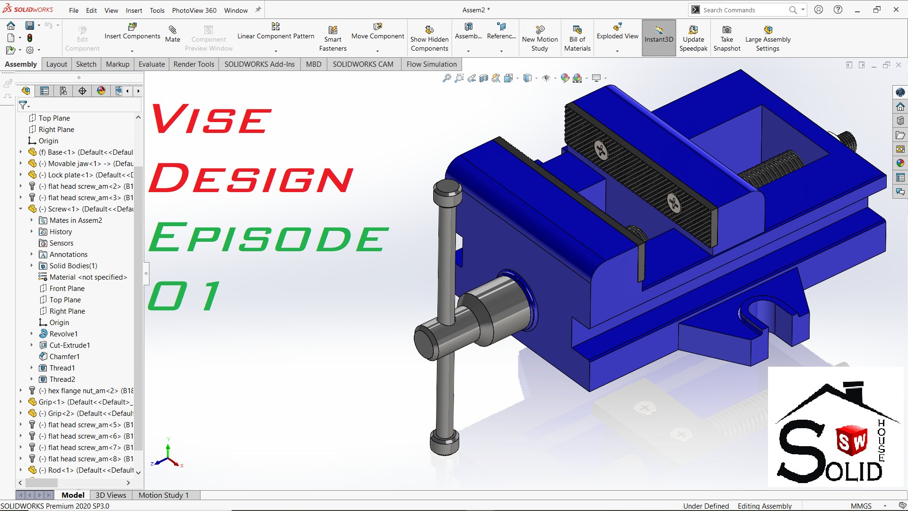Switch to Flow Simulation tab
This screenshot has height=511, width=908.
coord(432,64)
